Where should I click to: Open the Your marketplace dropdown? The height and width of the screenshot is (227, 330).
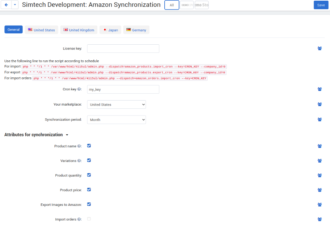pyautogui.click(x=116, y=104)
